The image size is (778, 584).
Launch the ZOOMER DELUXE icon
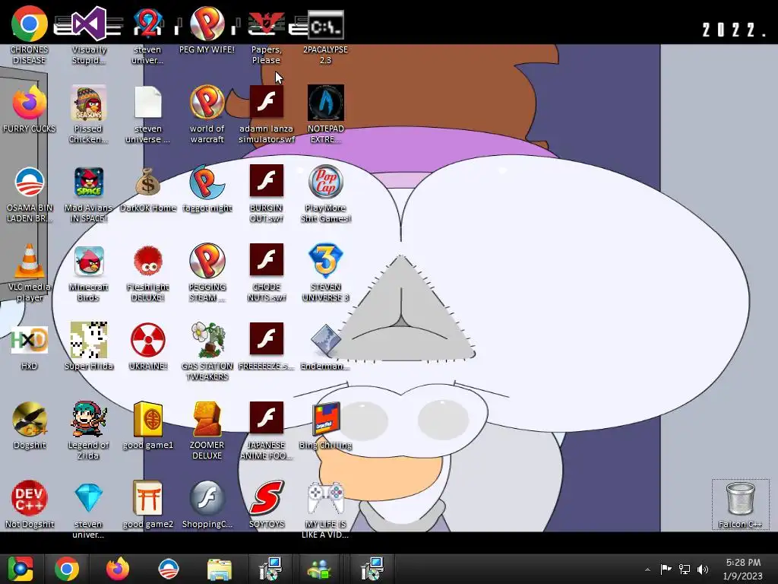pos(207,419)
